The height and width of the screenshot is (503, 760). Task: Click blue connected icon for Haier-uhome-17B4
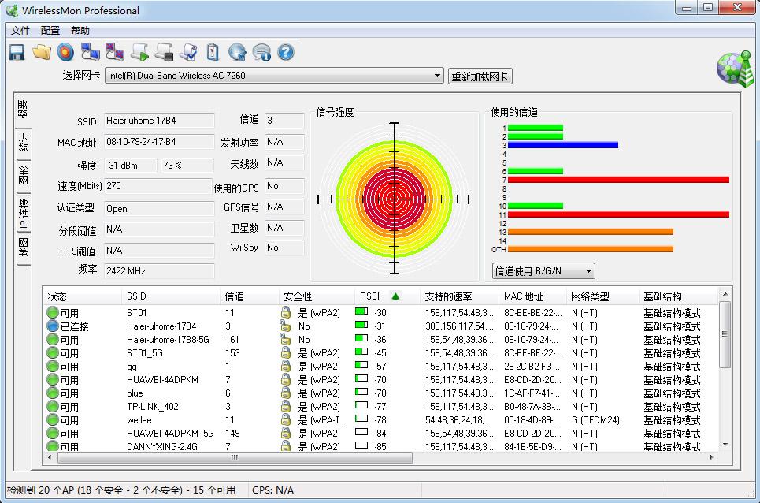point(52,326)
